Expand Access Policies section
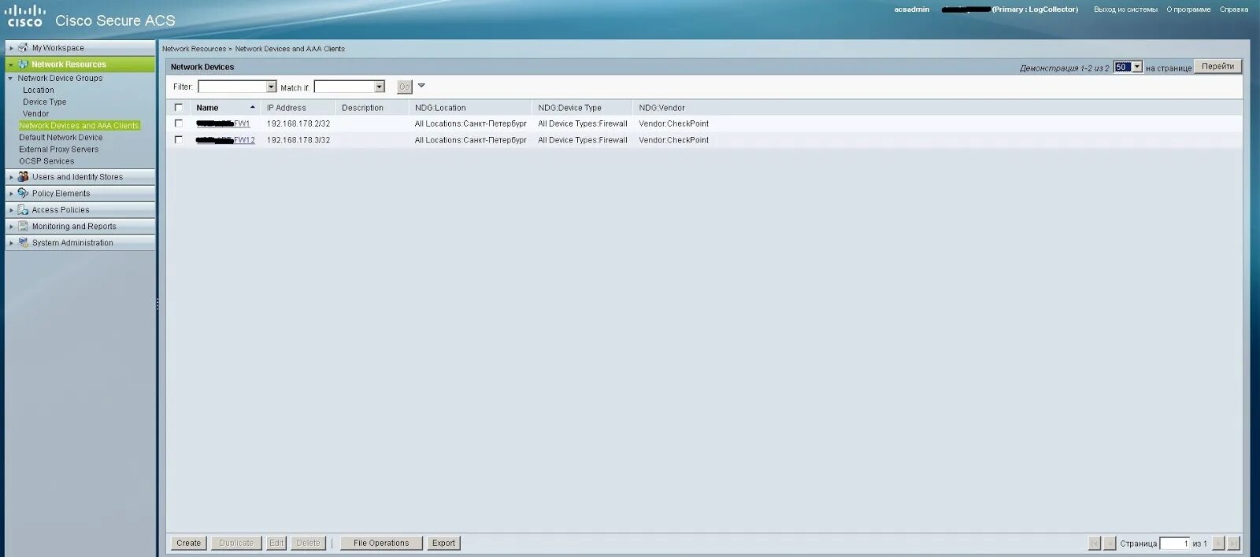Viewport: 1260px width, 557px height. click(11, 210)
